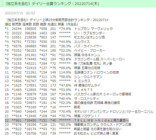Click the movie title トップガン マーヴェリック
This screenshot has height=140, width=156.
(93, 29)
